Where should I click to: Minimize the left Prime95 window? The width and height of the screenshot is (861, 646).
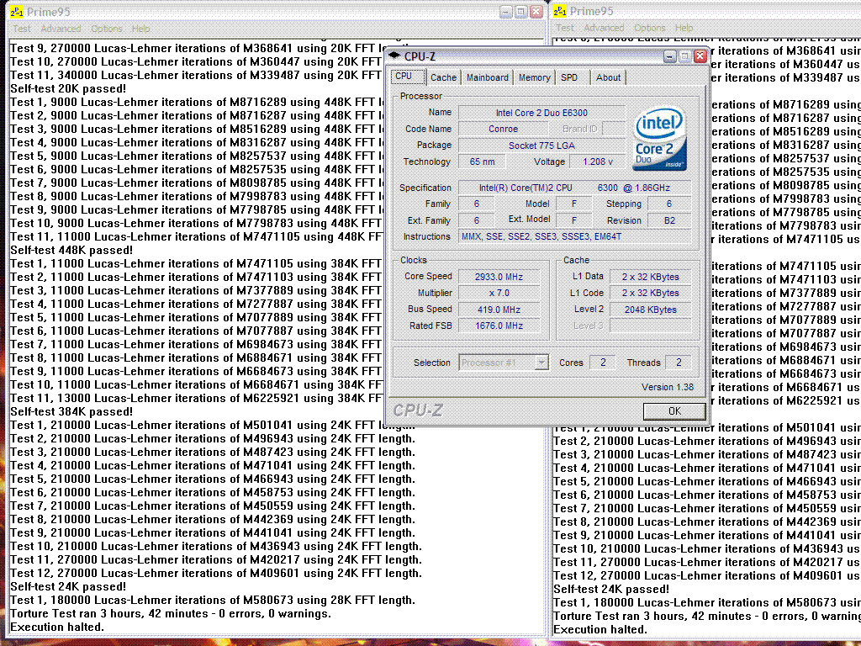(506, 12)
